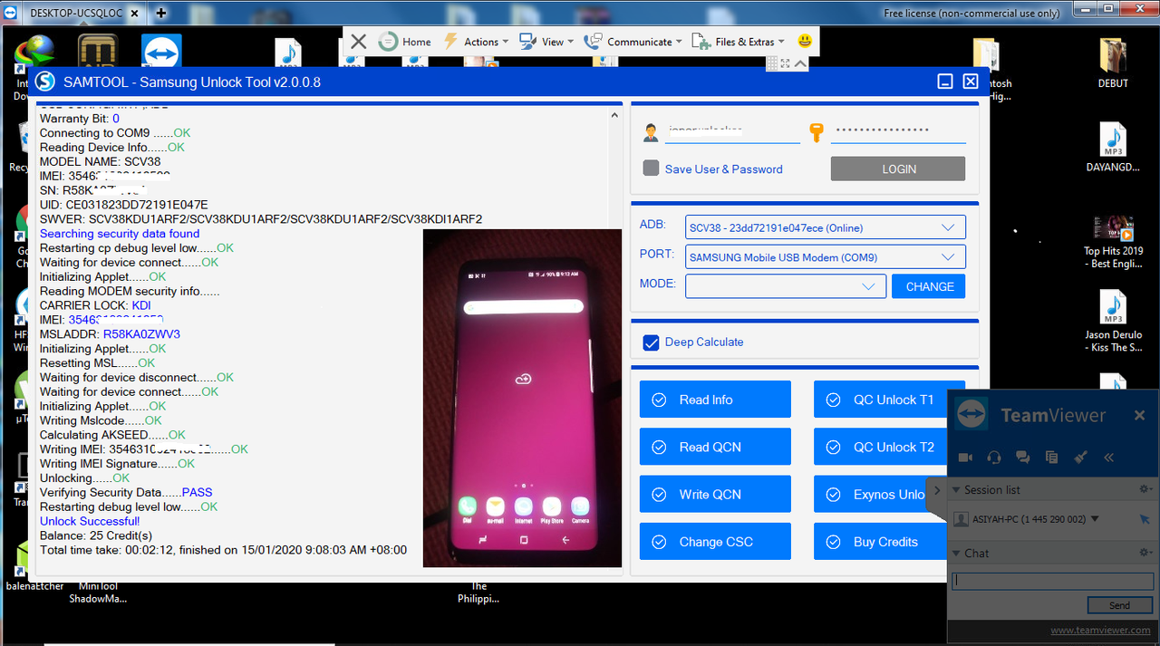Click the X icon on TeamViewer toolbar

358,42
